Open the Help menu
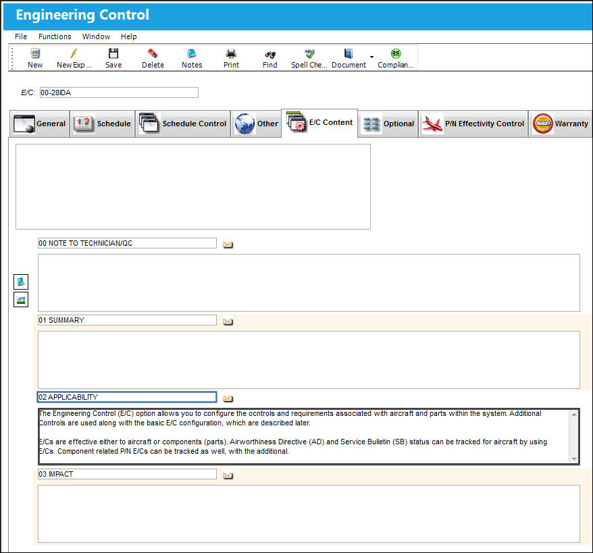 click(128, 36)
